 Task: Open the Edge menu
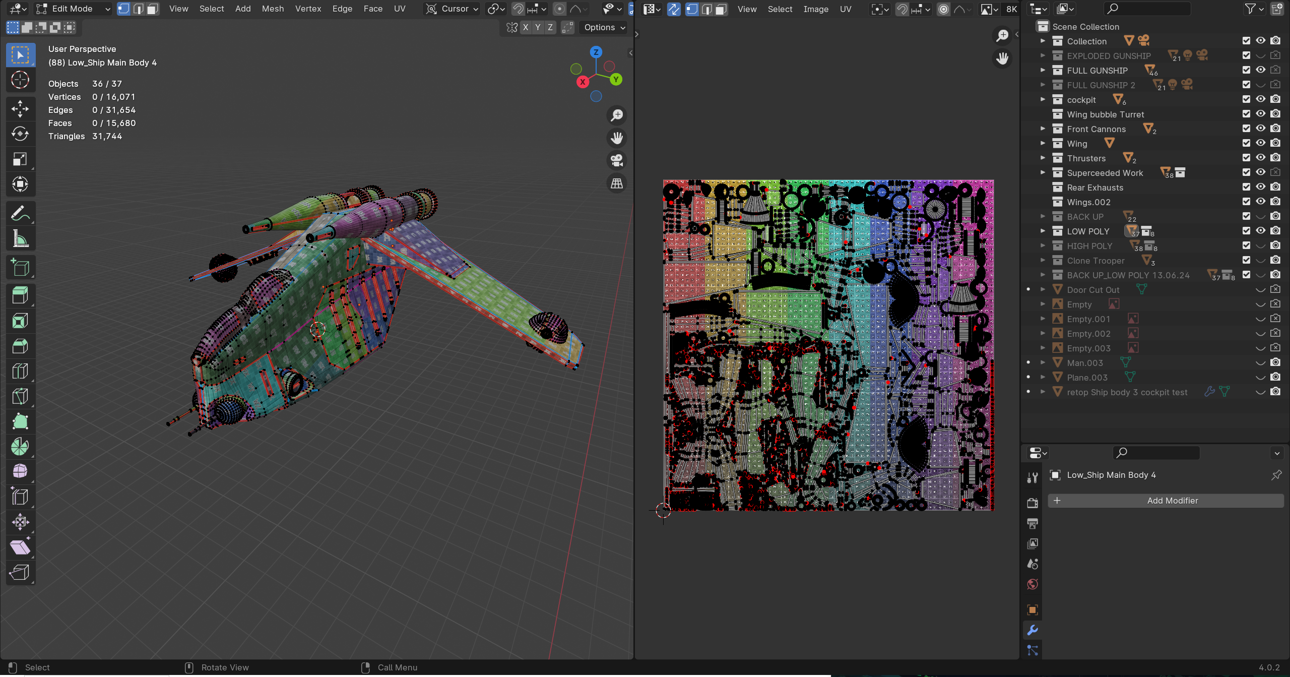click(x=342, y=9)
